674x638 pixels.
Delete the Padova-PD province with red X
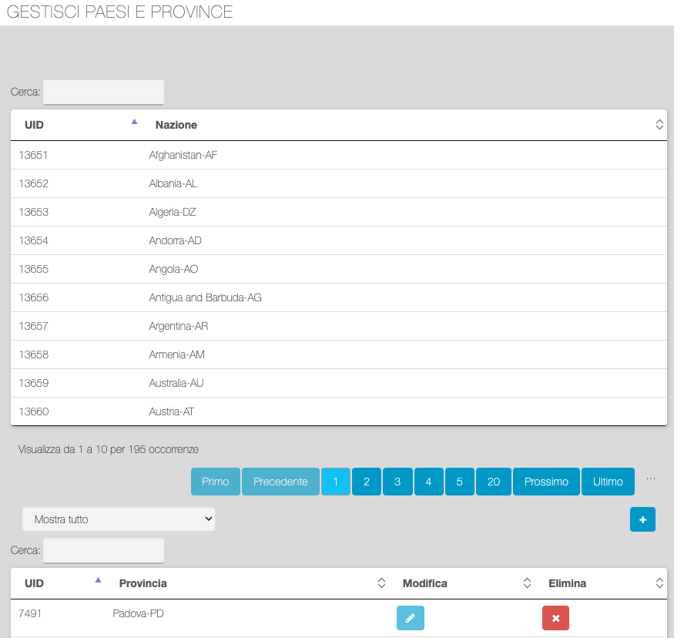(555, 618)
